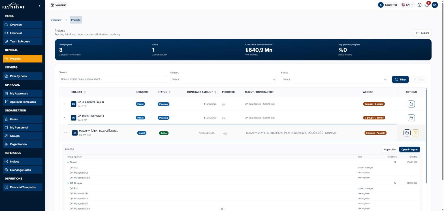Expand QA Erisim Test Projesi B row

64,118
